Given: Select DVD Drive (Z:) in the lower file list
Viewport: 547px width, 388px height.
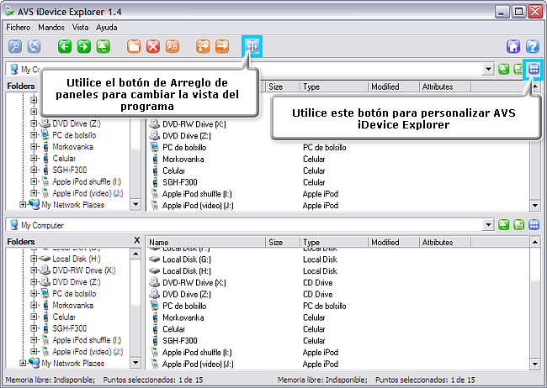Looking at the screenshot, I should coord(187,294).
